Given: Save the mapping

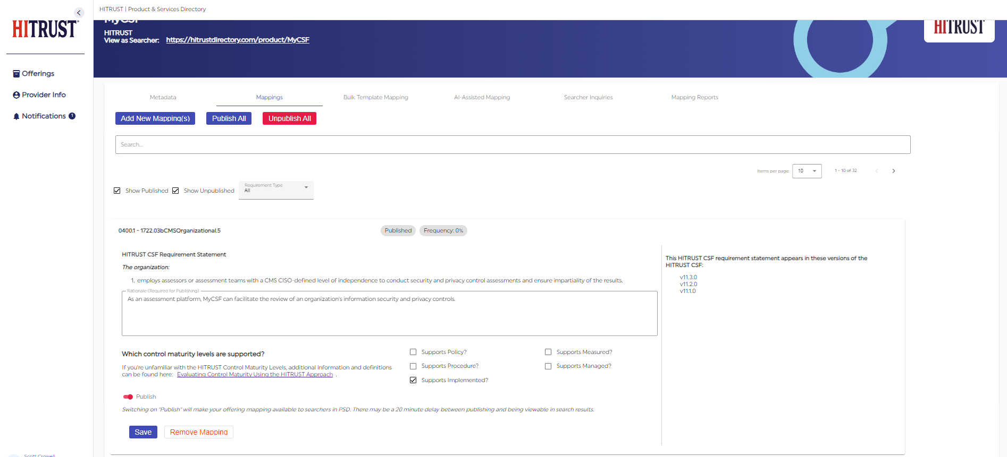Looking at the screenshot, I should 143,432.
